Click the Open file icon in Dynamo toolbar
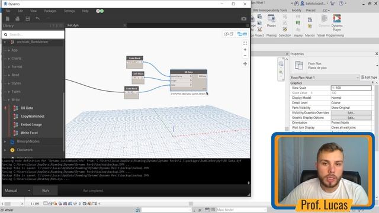Screen dimensions: 379x213 coord(17,18)
